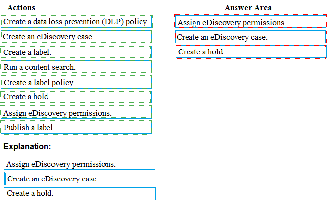Click the word 'policy' in 'Create a label policy'
This screenshot has width=331, height=206.
coord(64,82)
